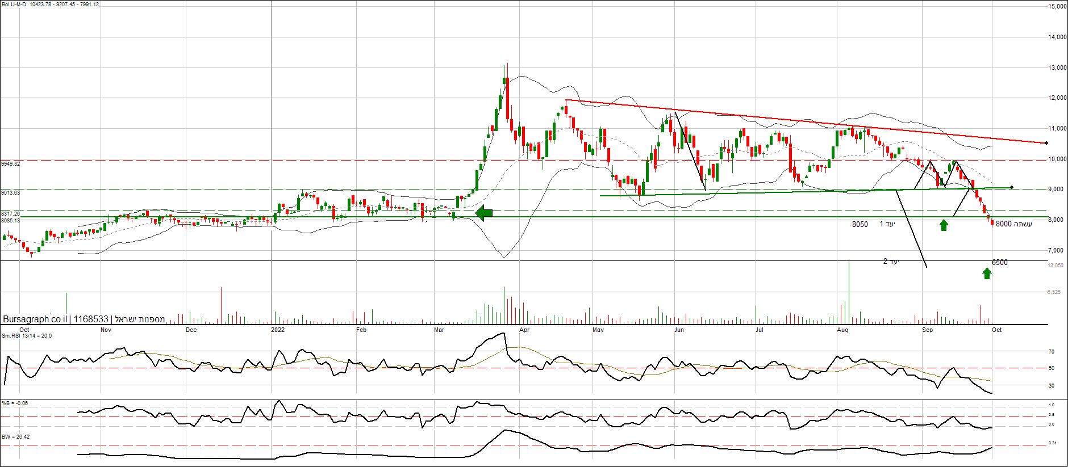Click the last red candle near 8000

(x=992, y=223)
